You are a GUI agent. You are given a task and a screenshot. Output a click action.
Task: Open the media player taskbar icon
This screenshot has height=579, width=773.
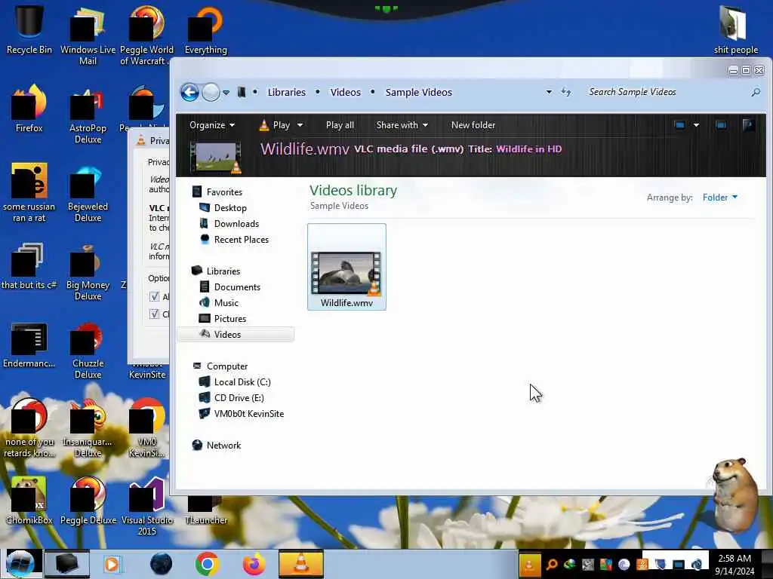click(x=112, y=564)
